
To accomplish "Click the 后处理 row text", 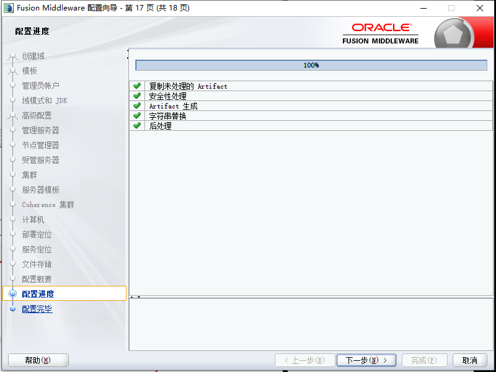I will pos(161,126).
